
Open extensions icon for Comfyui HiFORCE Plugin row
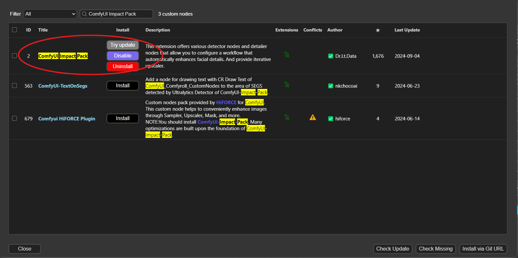(287, 117)
